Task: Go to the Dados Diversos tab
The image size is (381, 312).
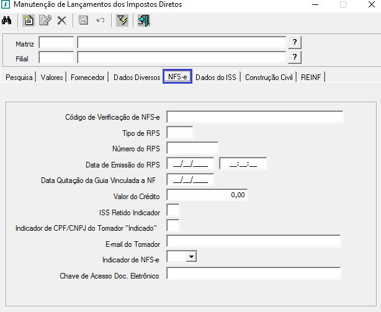Action: click(x=137, y=78)
